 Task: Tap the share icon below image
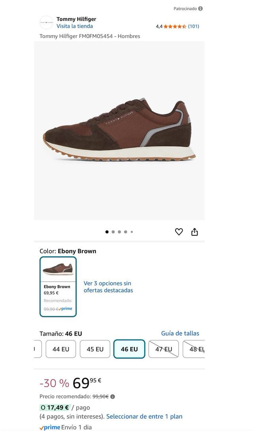pyautogui.click(x=194, y=232)
